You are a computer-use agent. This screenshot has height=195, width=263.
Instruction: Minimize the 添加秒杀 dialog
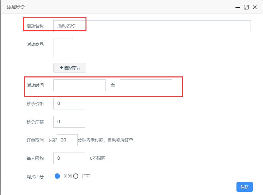(x=238, y=8)
